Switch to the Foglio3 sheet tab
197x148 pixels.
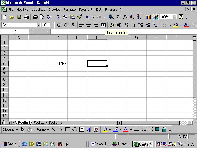[54, 123]
